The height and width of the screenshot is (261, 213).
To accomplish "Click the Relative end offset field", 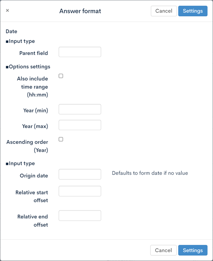I will point(80,216).
